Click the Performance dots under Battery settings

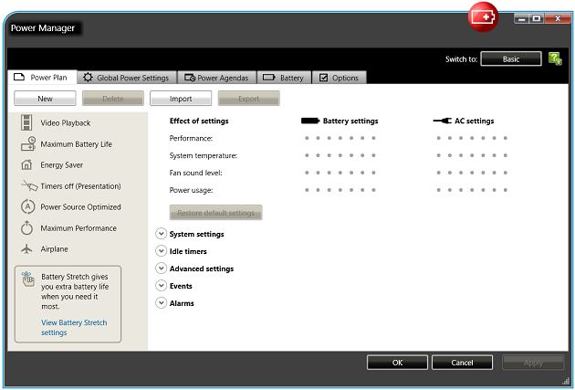(x=340, y=138)
